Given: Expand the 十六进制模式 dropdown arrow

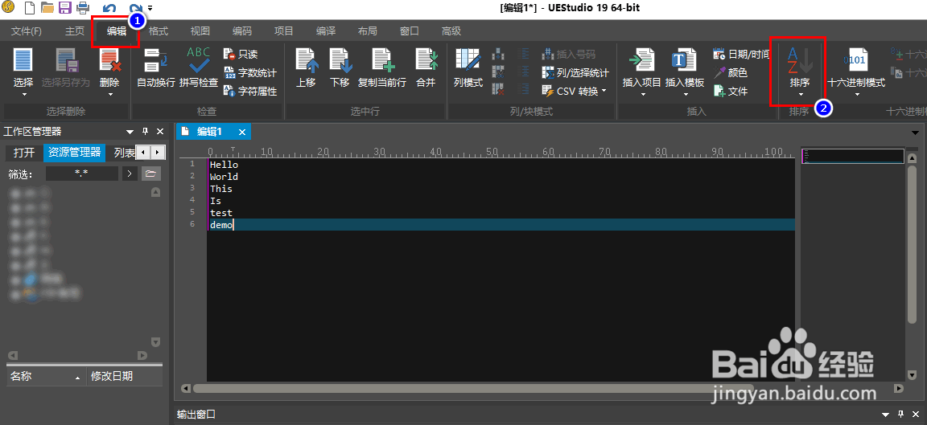Looking at the screenshot, I should coord(857,94).
